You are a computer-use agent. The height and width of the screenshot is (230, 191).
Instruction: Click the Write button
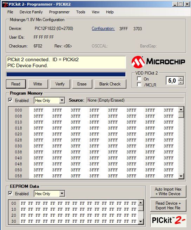click(38, 84)
